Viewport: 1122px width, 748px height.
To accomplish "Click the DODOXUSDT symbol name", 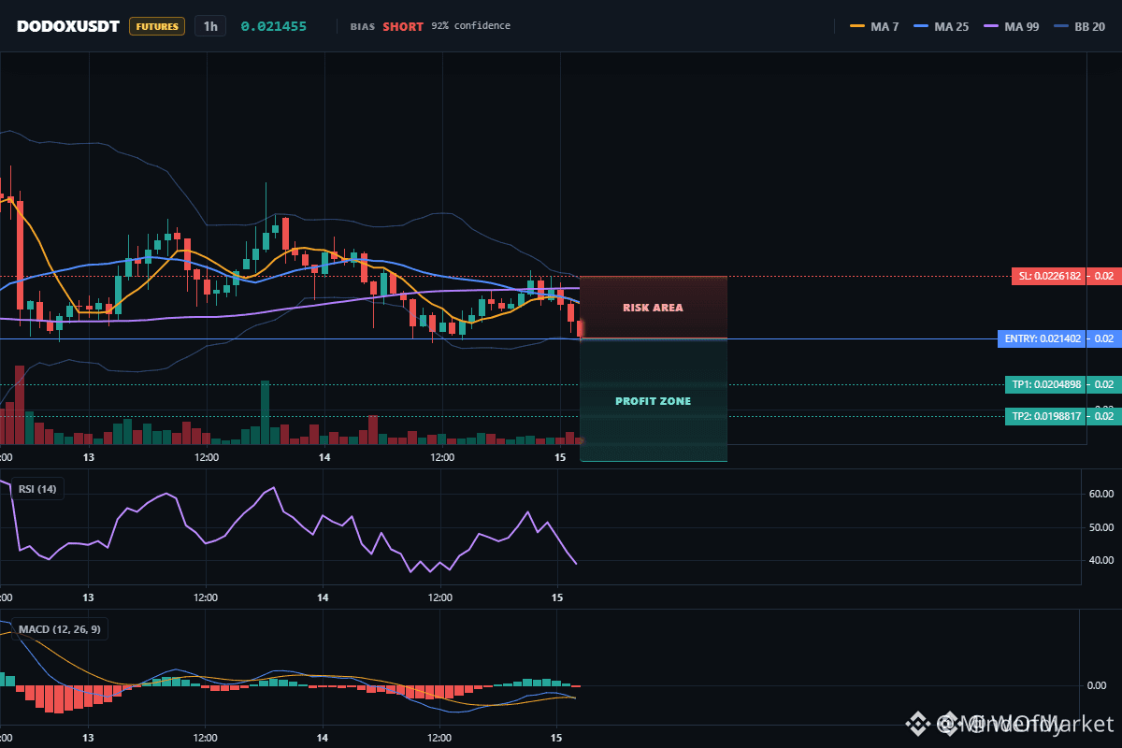I will pos(68,26).
